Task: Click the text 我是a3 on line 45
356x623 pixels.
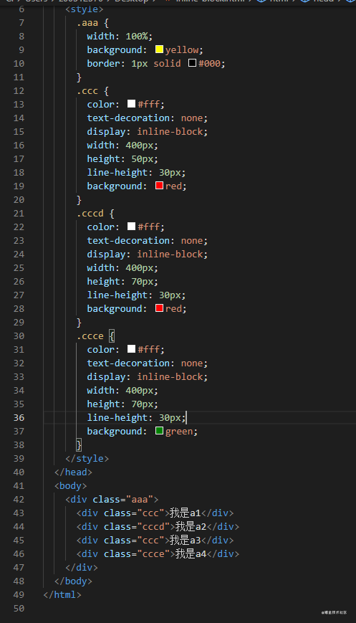Action: point(186,541)
